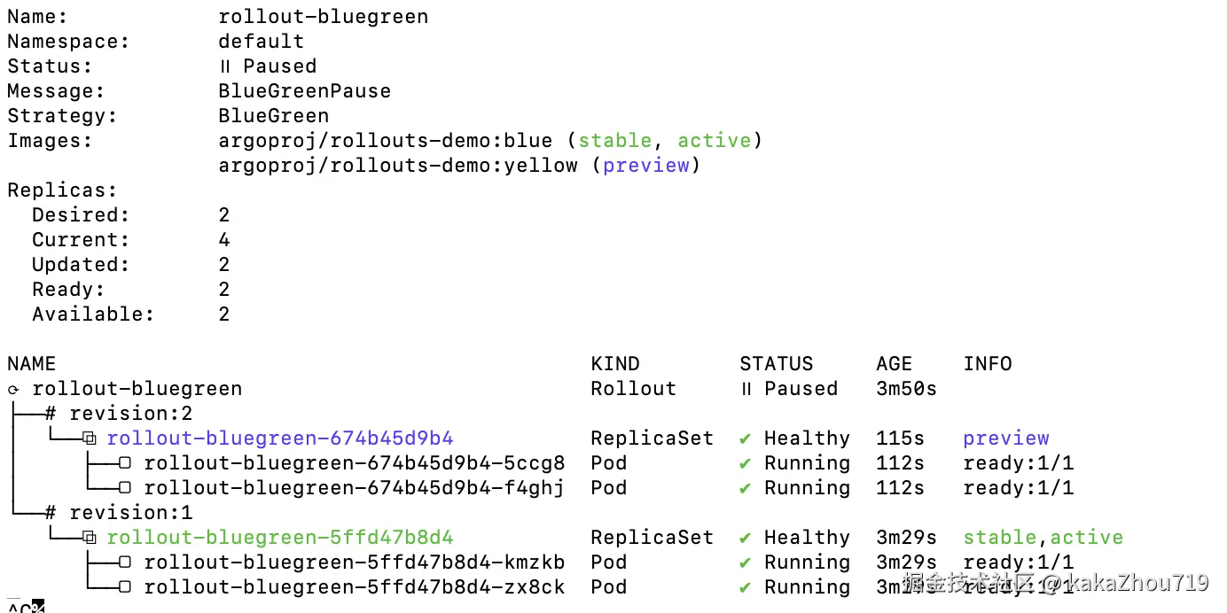The image size is (1227, 613).
Task: Click the pod icon for 5ffd47b8d4-kmzkb
Action: point(125,563)
